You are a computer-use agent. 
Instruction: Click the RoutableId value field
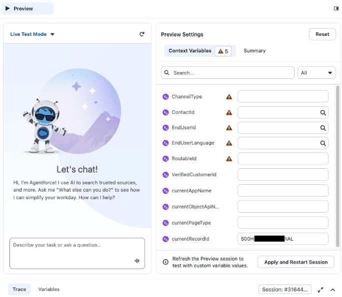pos(283,159)
